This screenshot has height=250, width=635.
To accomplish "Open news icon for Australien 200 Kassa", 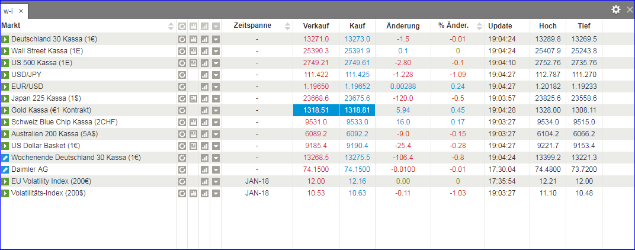I will pos(193,134).
